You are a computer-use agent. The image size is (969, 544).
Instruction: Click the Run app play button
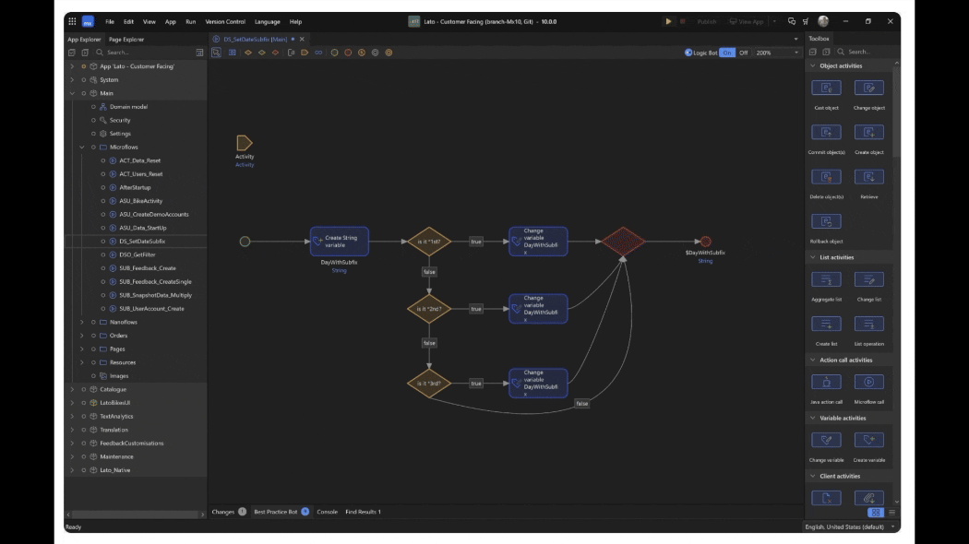tap(666, 20)
